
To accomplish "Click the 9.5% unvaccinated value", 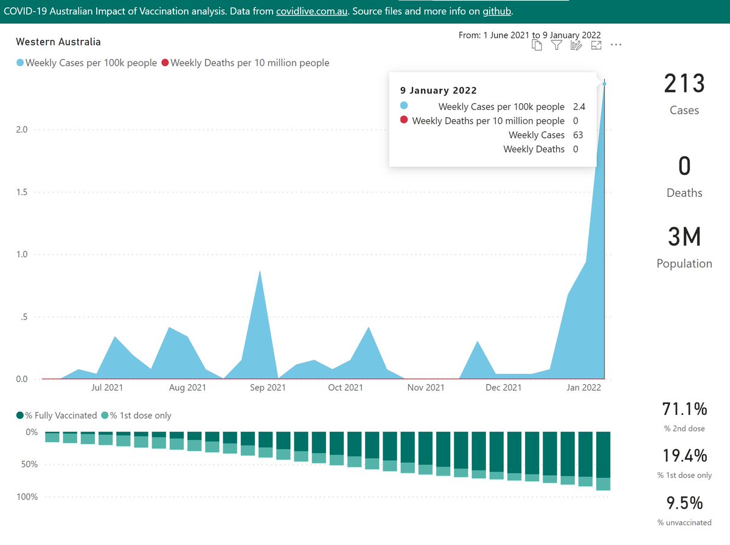I will 684,503.
